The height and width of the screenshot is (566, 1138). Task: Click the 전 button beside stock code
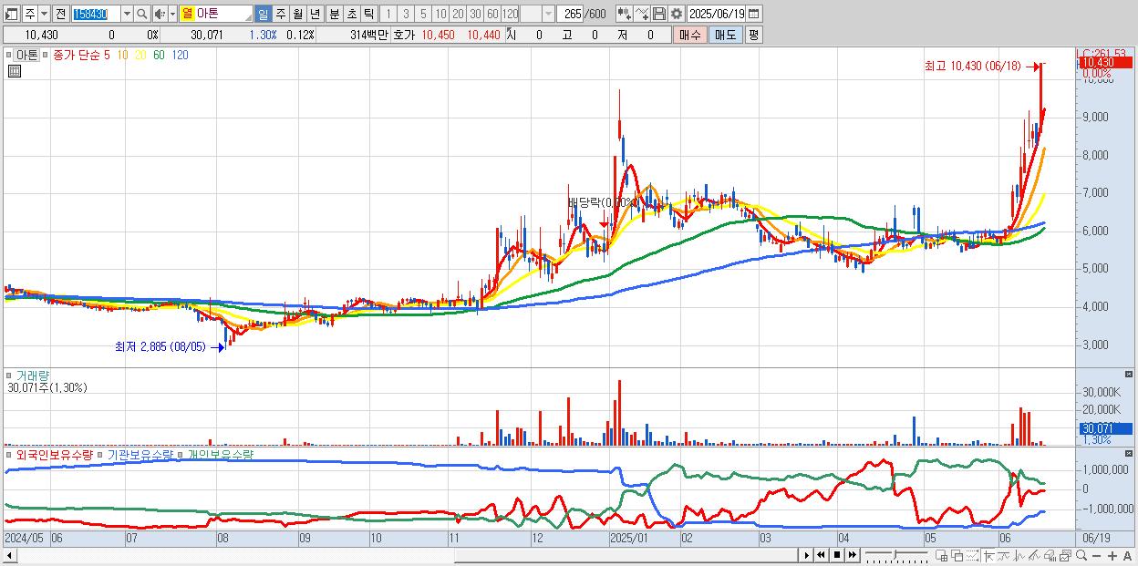pos(60,14)
